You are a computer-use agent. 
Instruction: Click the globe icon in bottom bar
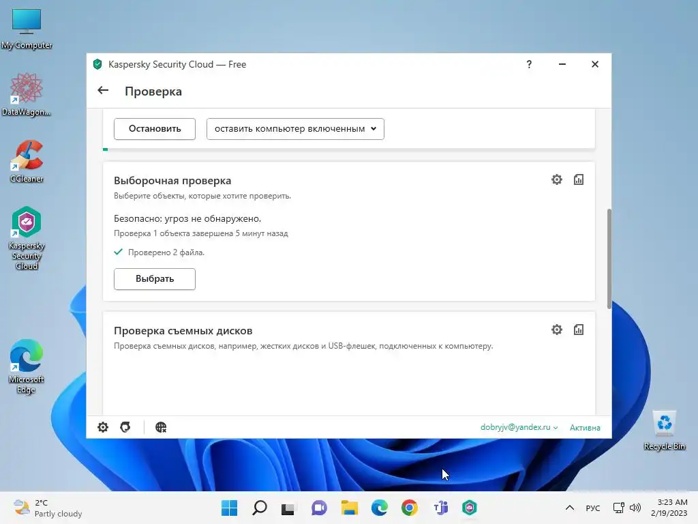click(x=161, y=427)
